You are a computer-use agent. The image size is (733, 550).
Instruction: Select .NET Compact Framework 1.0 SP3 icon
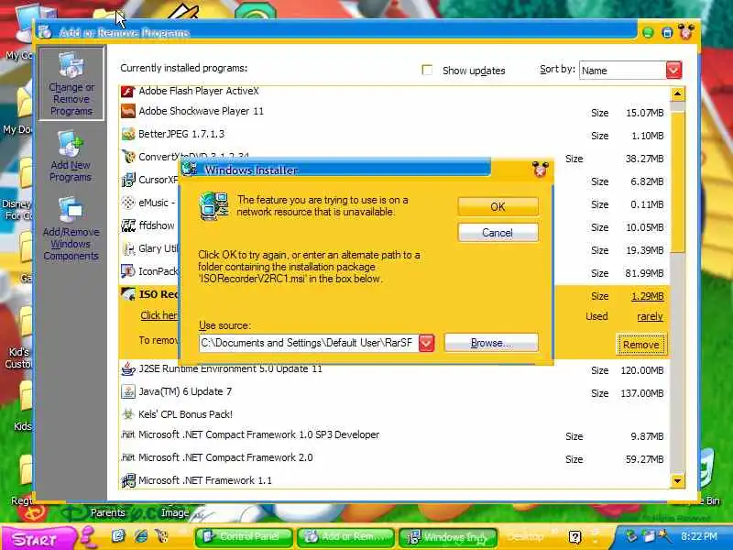[128, 434]
